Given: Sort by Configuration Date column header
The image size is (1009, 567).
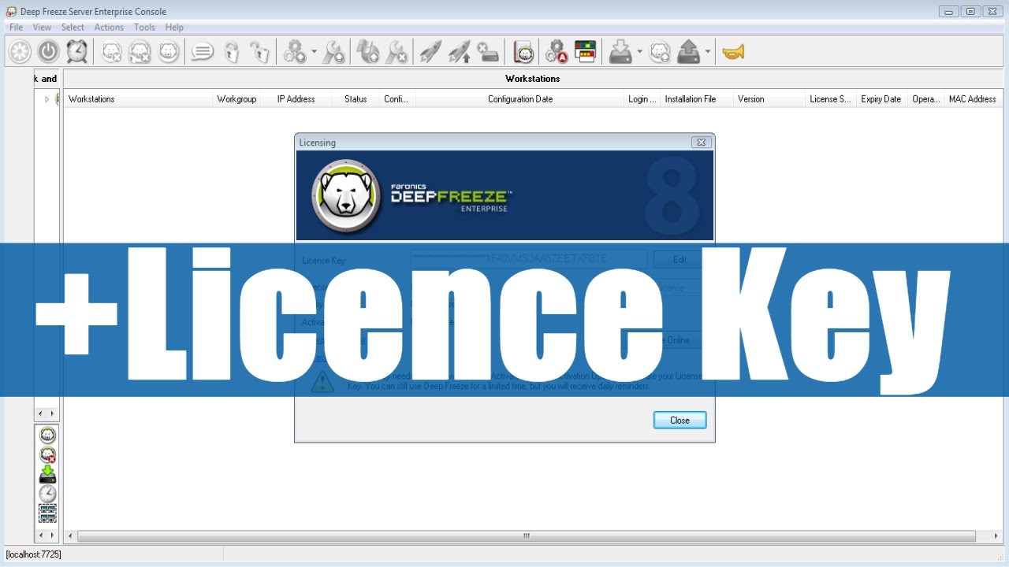Looking at the screenshot, I should point(519,99).
